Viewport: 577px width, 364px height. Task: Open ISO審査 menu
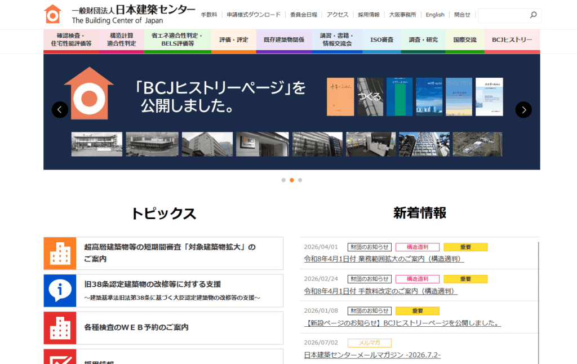(381, 40)
